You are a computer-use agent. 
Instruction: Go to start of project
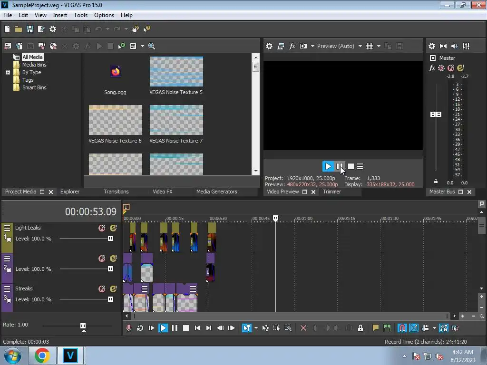[x=197, y=328]
